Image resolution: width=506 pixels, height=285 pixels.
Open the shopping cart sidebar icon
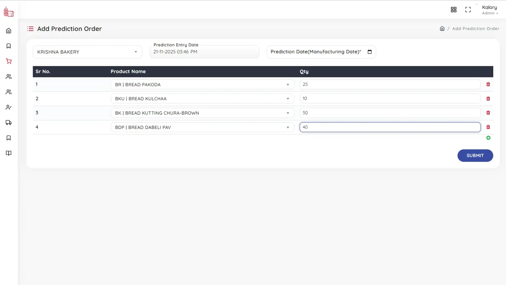(x=9, y=61)
